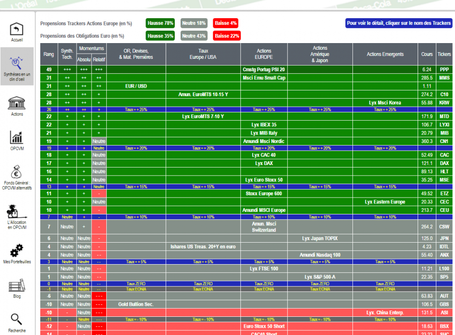
Task: Open Amundi Nasdaq 100 tracker
Action: 320,255
